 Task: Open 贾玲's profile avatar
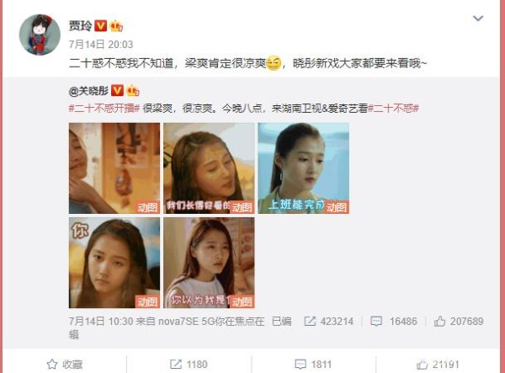click(x=40, y=35)
